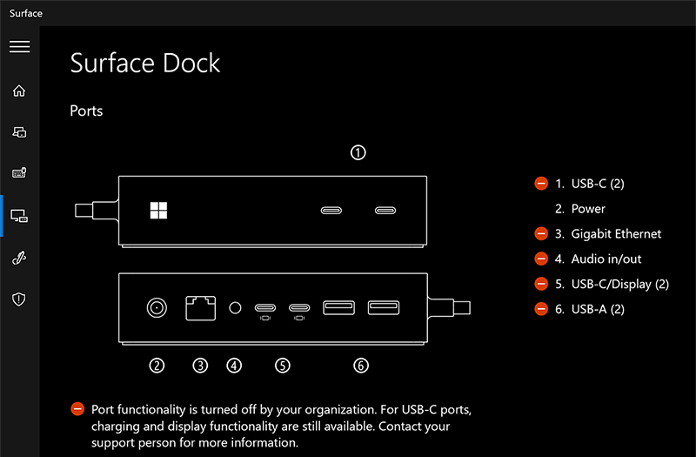Open the Surface Pen sidebar icon

point(19,258)
